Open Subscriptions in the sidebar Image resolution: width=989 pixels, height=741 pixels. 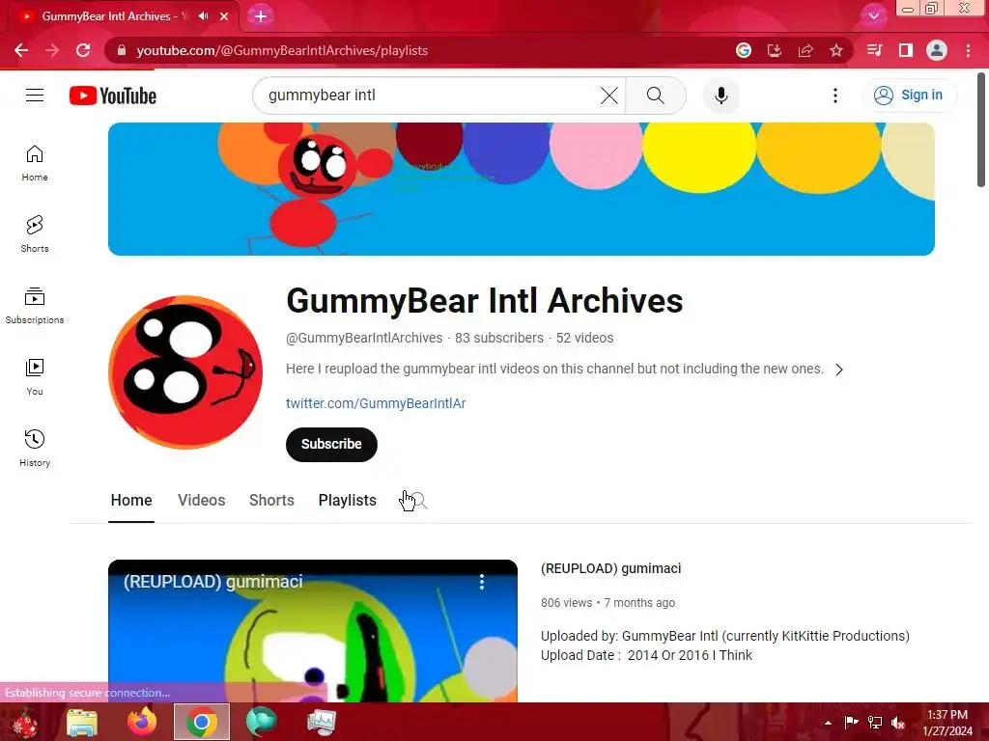click(x=35, y=306)
